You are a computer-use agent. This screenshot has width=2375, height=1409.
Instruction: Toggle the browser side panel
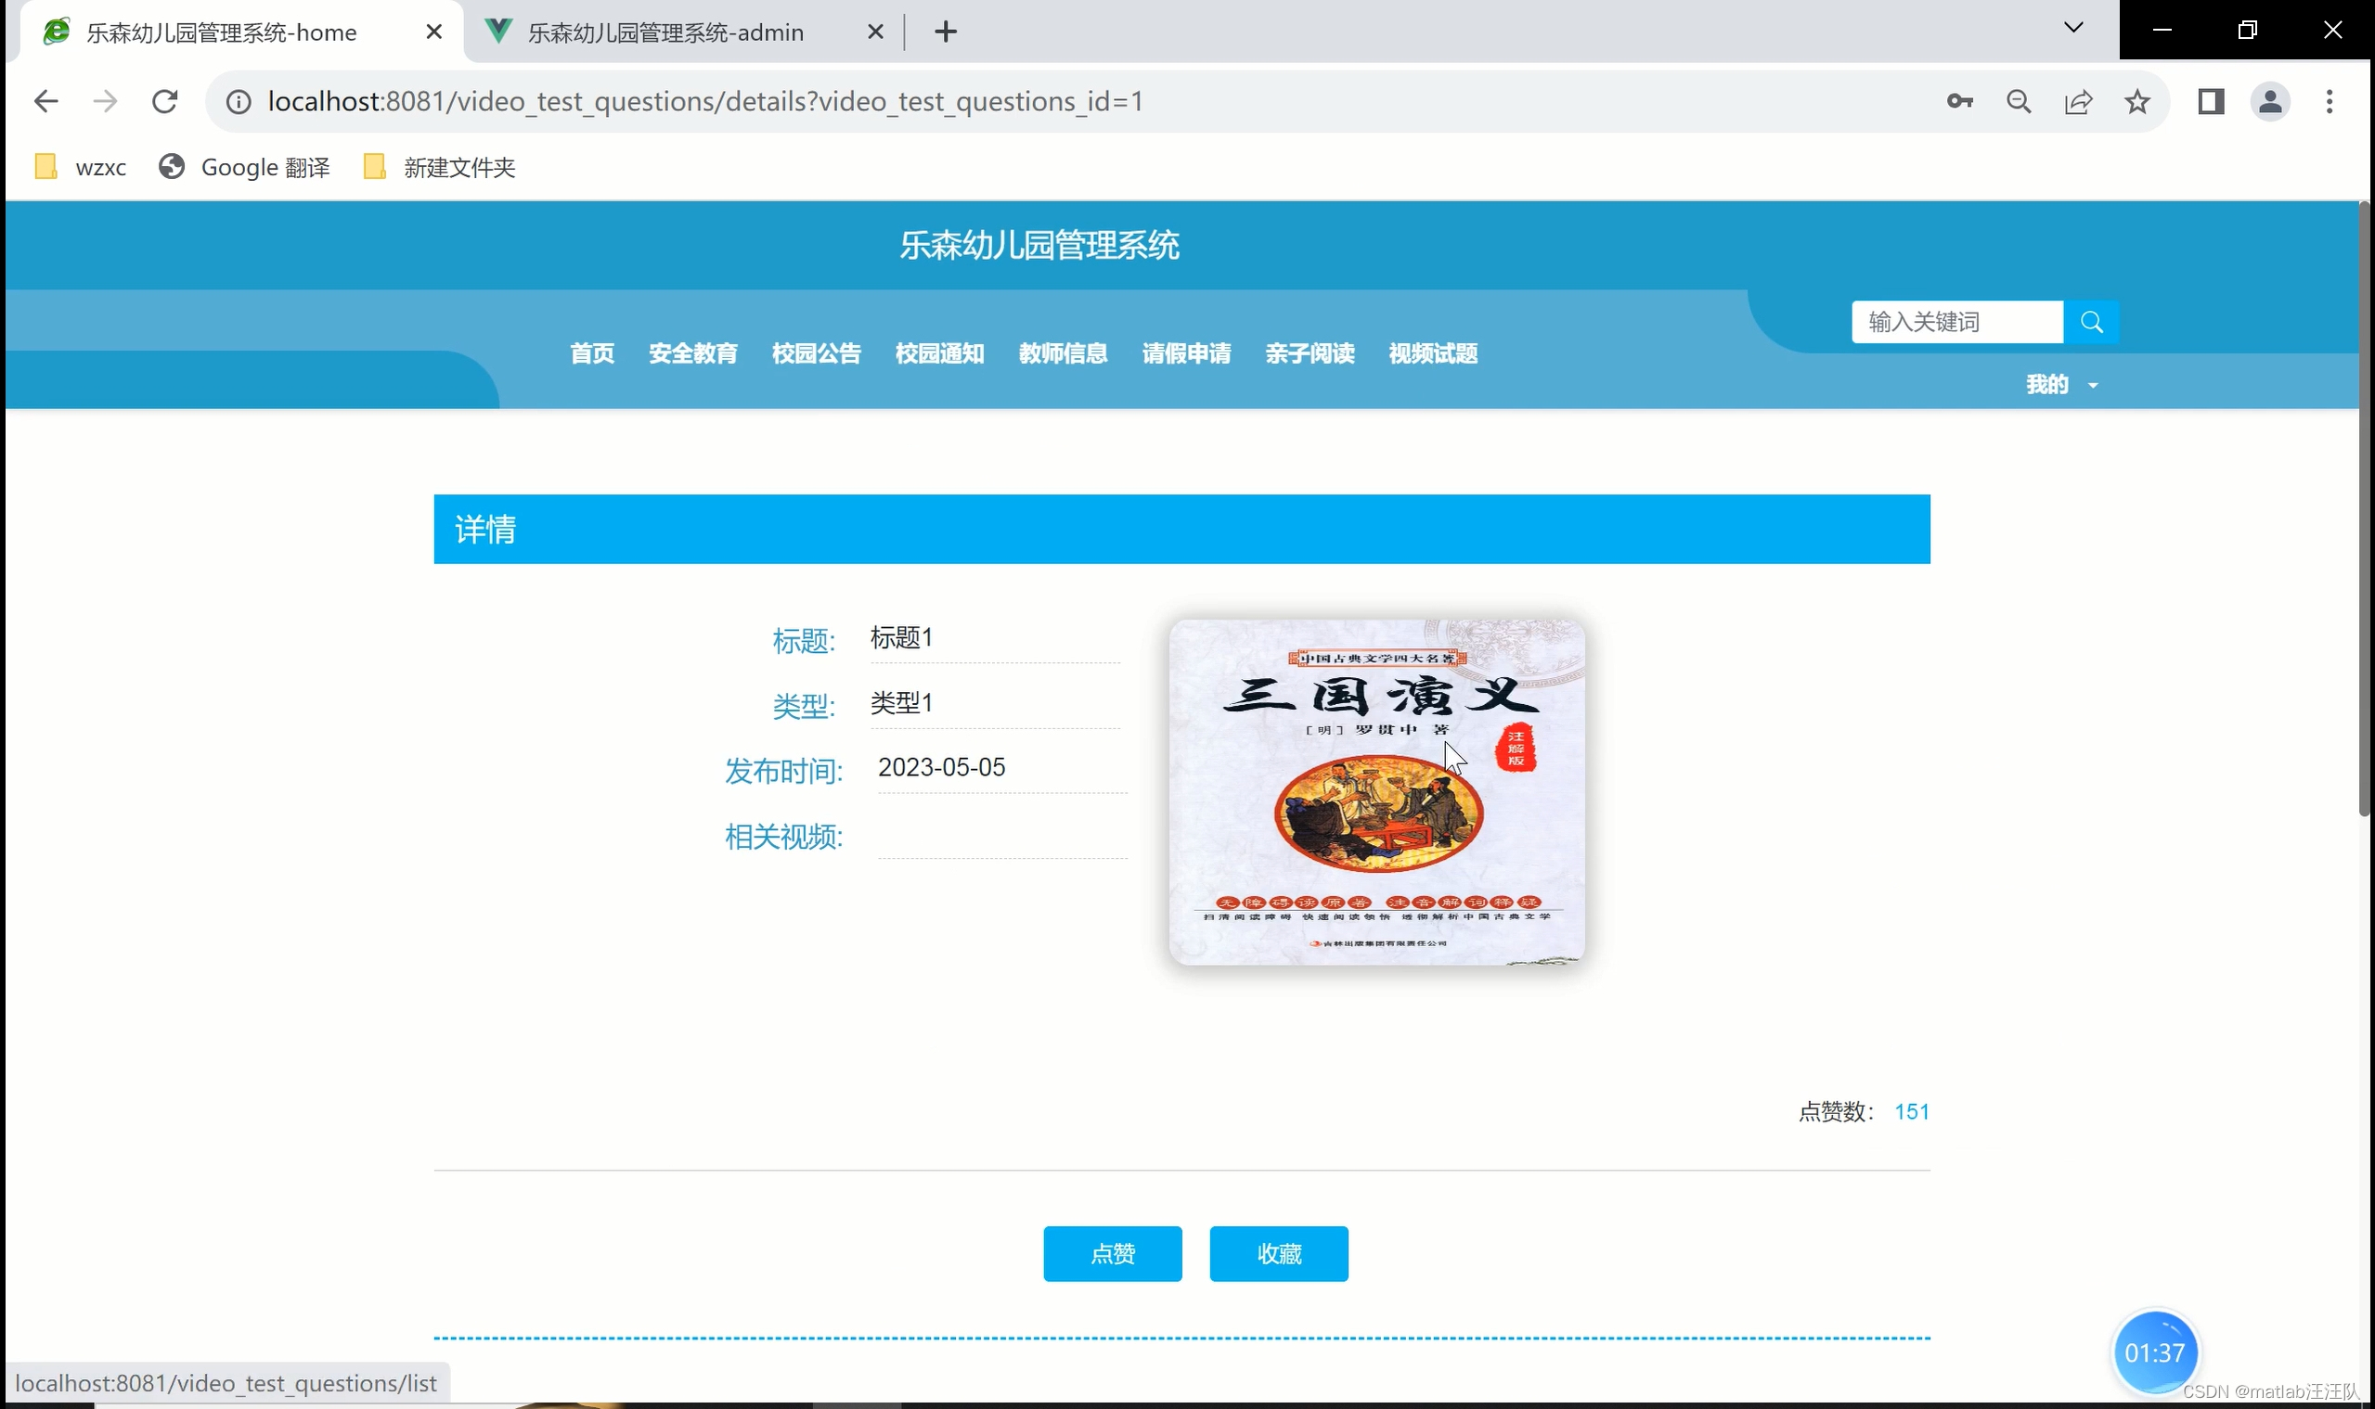point(2211,102)
